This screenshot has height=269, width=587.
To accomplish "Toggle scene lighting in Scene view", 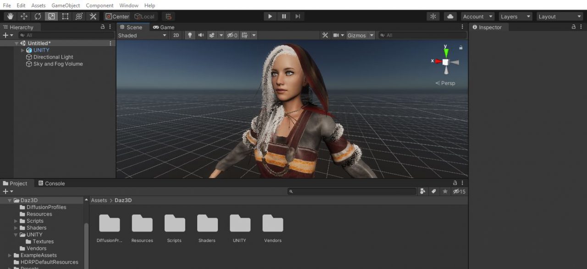I will coord(190,35).
